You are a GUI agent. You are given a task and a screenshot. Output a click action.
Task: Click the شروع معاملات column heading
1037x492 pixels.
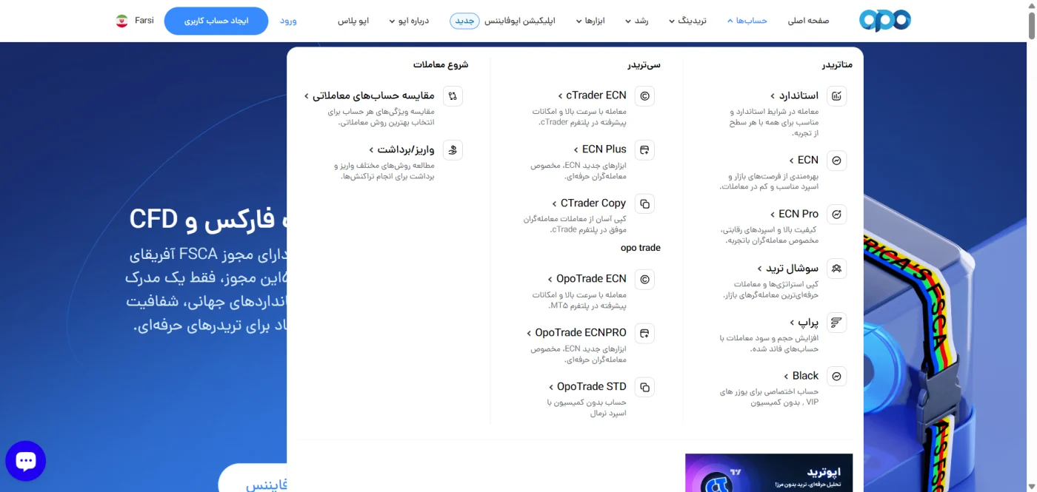tap(441, 64)
